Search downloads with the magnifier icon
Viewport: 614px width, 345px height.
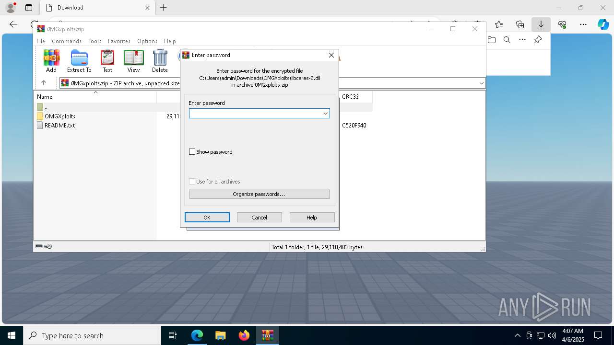pyautogui.click(x=507, y=40)
